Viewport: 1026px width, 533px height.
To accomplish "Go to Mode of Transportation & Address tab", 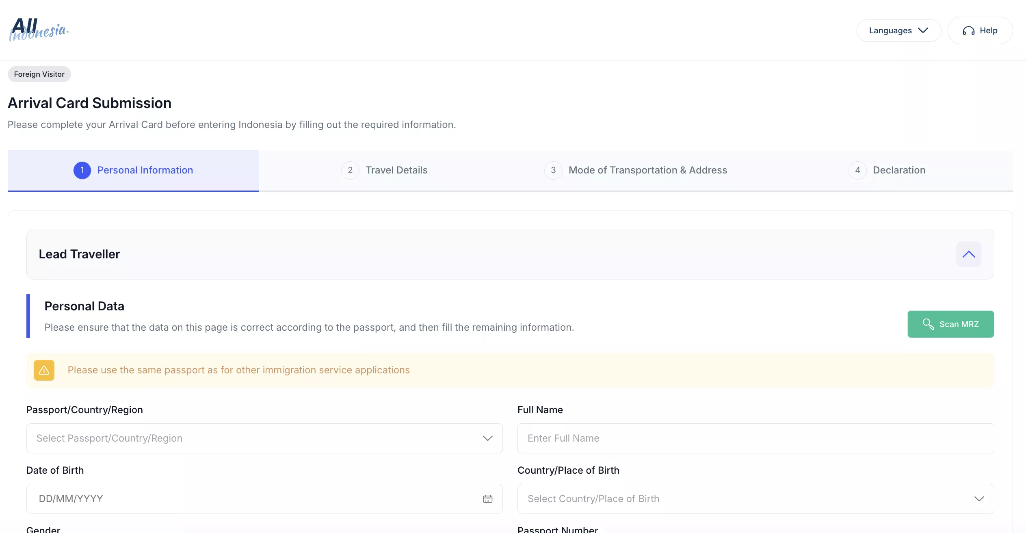I will tap(647, 170).
